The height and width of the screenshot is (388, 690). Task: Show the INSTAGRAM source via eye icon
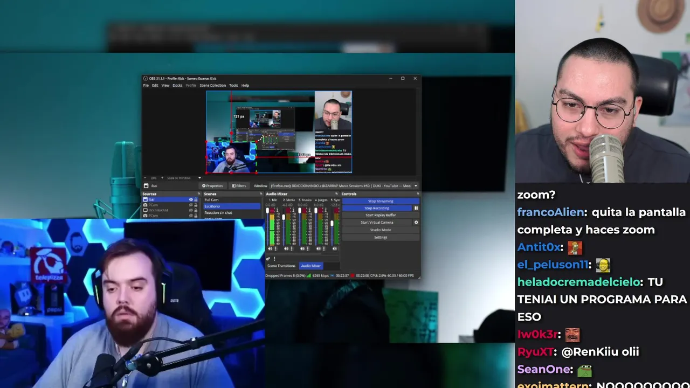(x=191, y=210)
